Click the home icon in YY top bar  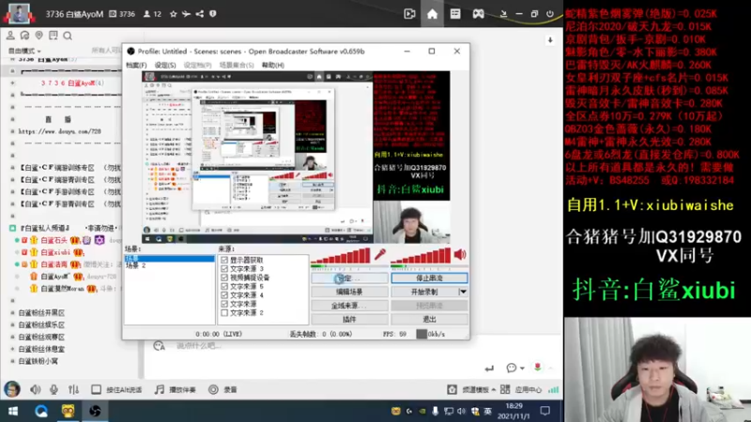pos(432,14)
